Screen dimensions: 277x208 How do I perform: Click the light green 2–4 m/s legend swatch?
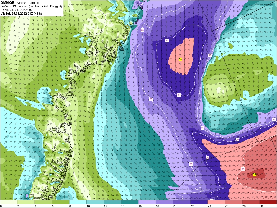pyautogui.click(x=26, y=202)
